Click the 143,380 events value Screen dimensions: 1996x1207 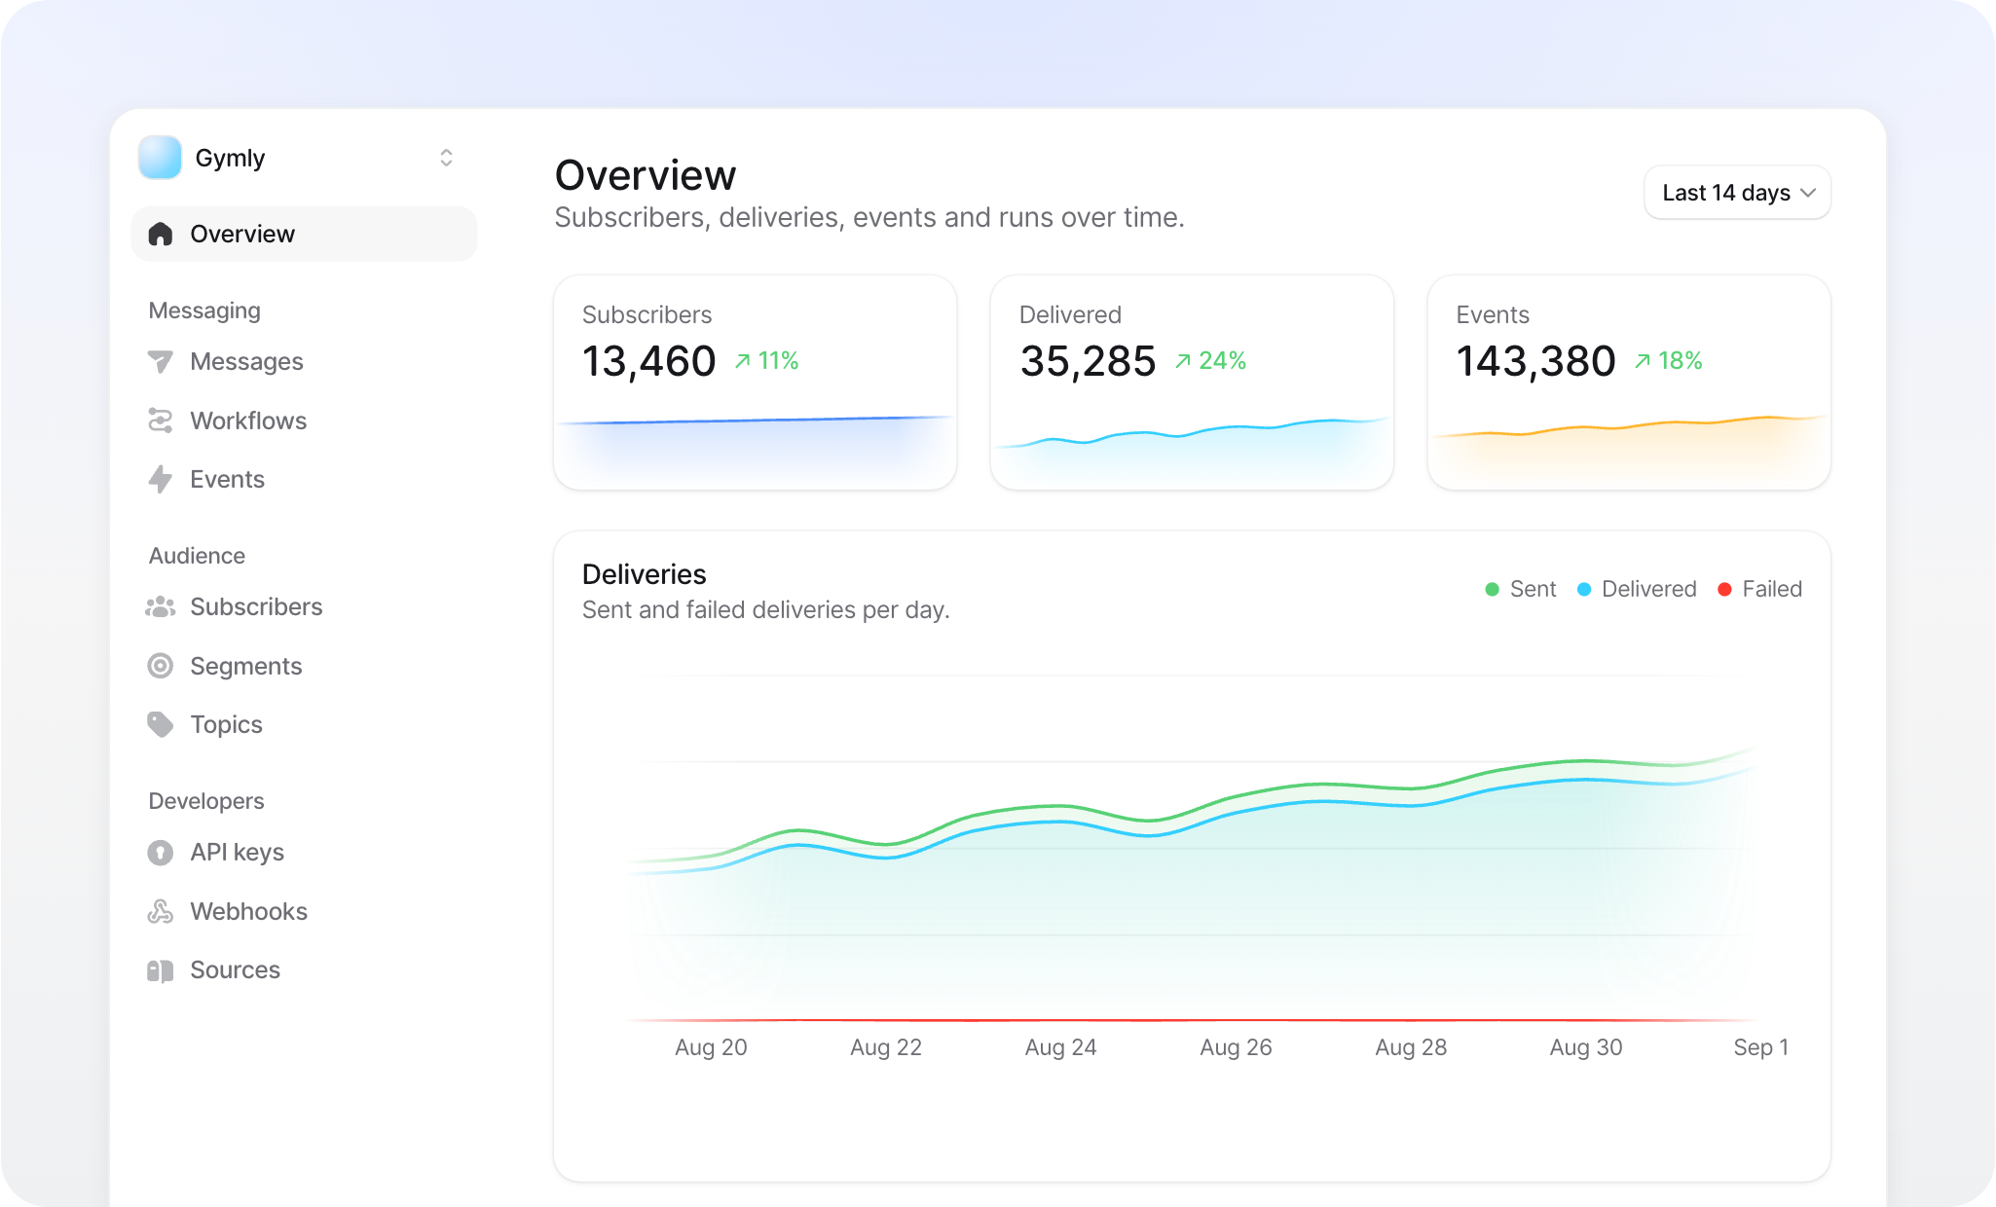(1535, 361)
